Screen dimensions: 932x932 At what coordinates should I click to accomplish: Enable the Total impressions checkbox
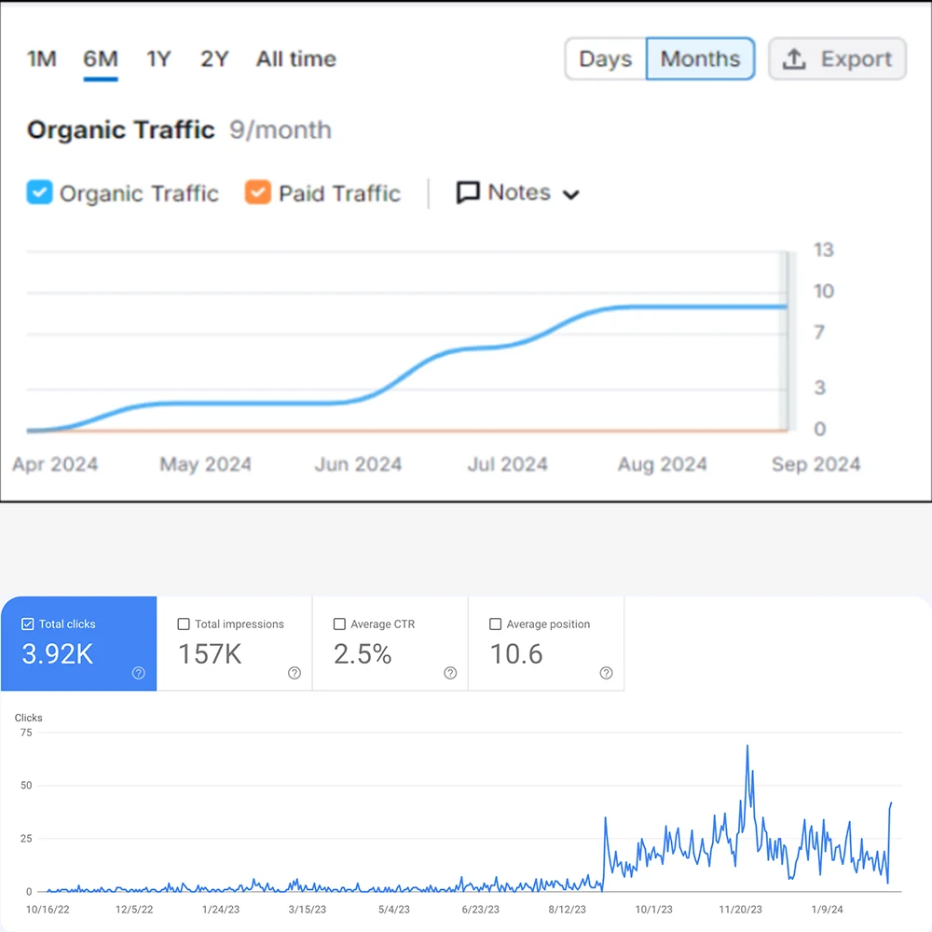point(184,624)
